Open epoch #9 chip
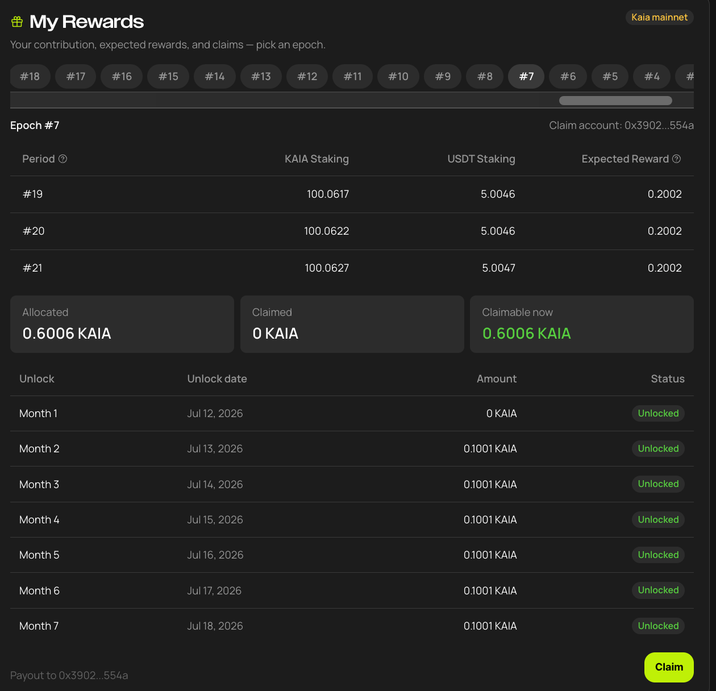Viewport: 716px width, 691px height. point(443,76)
